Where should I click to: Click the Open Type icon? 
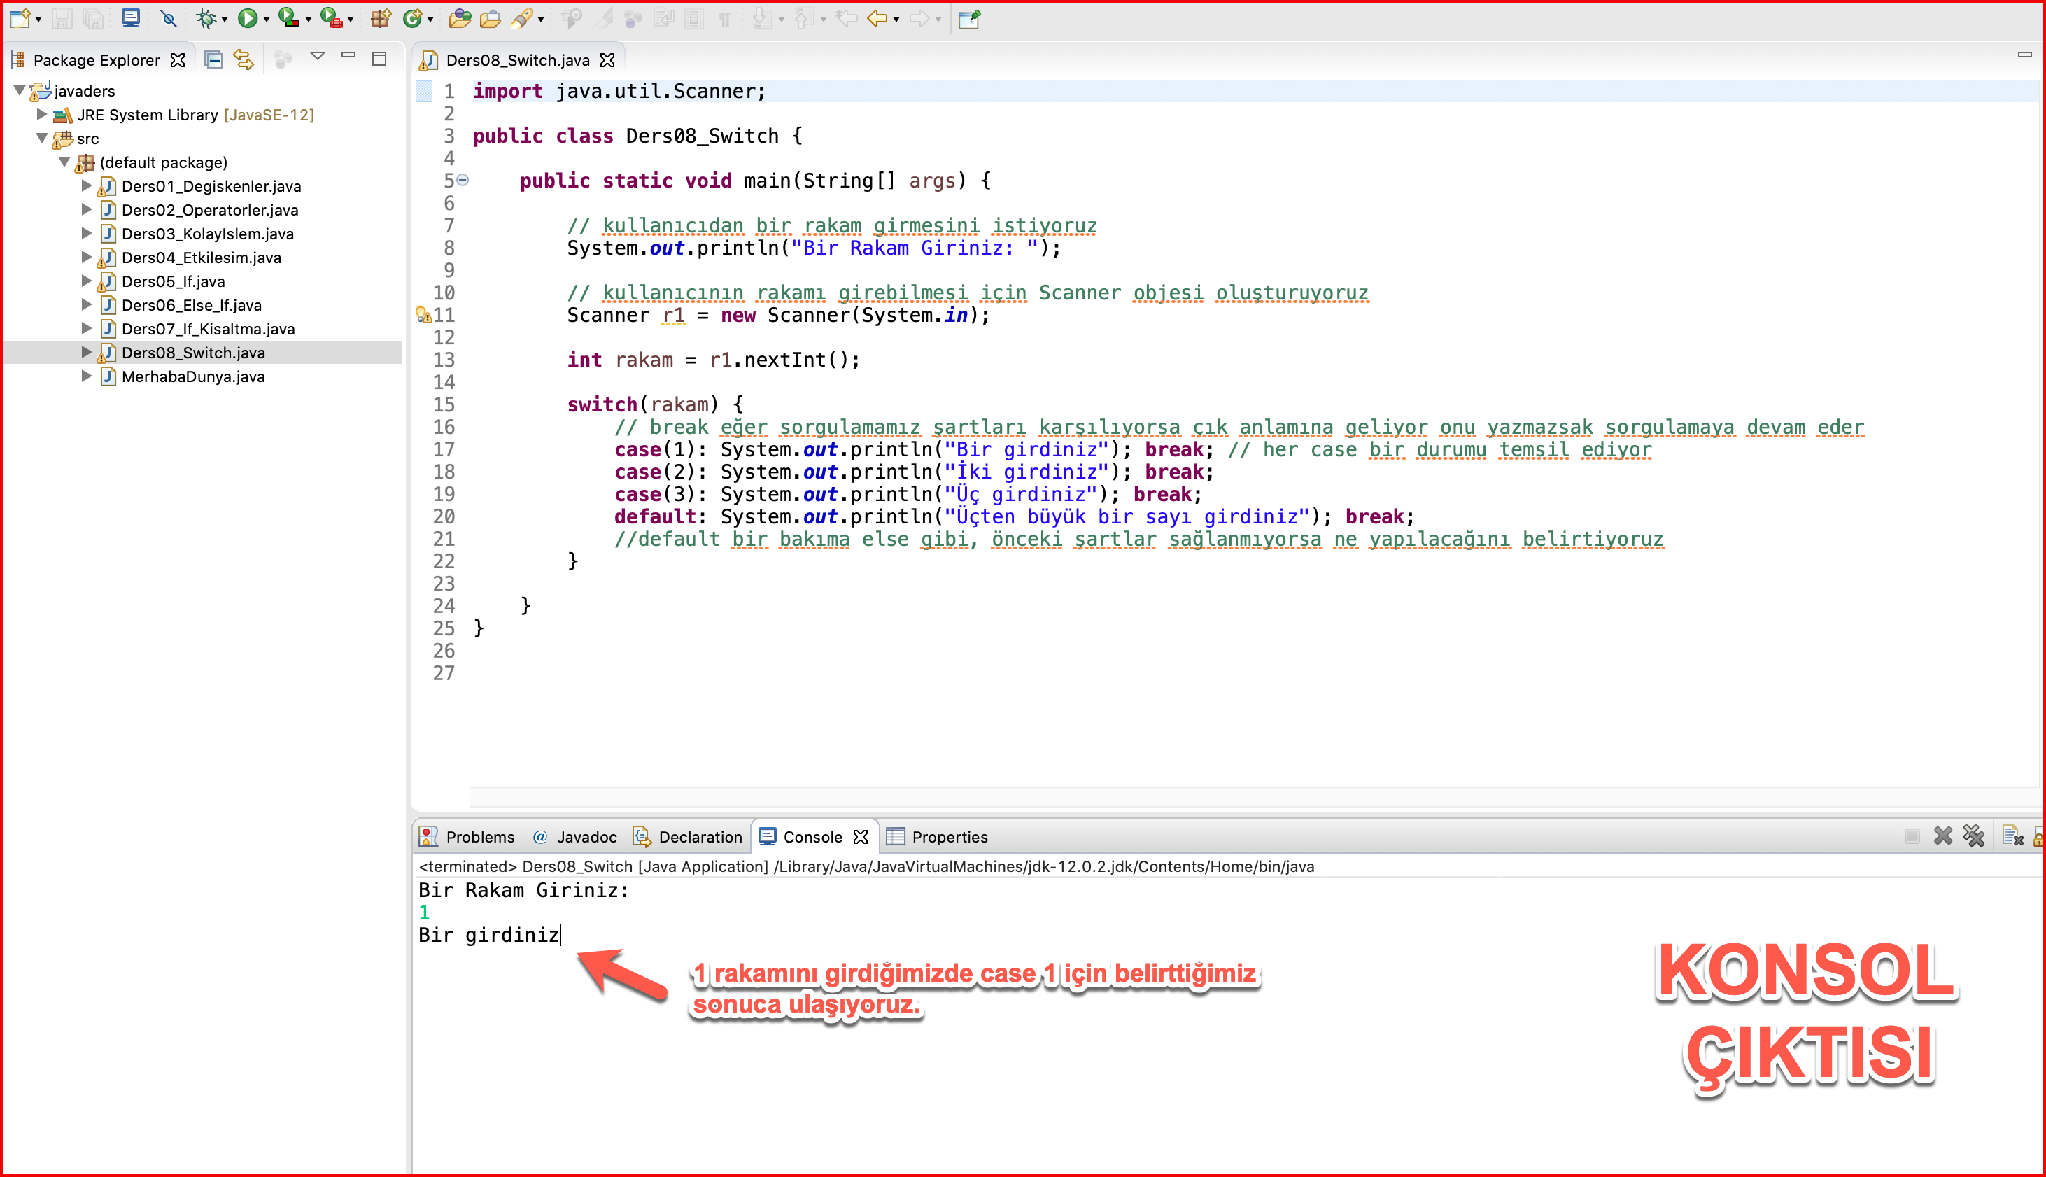point(460,19)
